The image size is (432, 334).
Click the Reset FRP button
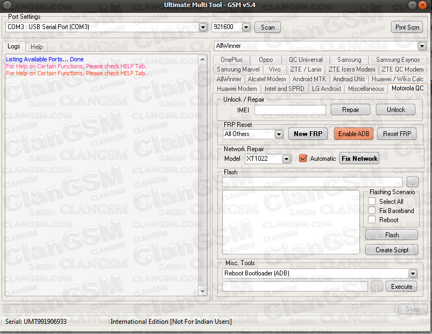[x=396, y=134]
